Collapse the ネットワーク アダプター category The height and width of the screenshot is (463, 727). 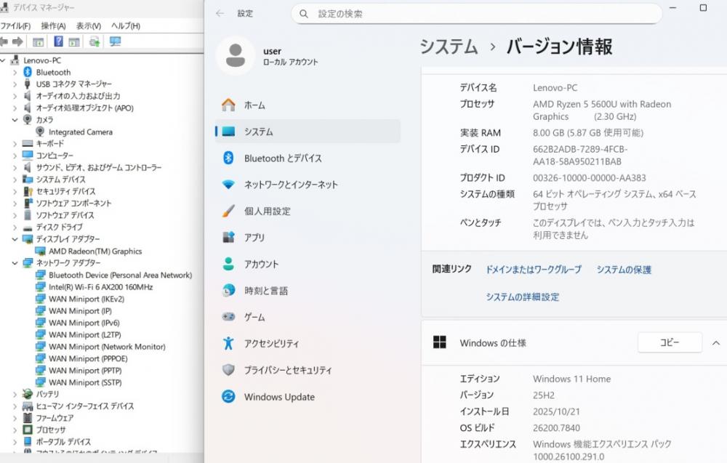pos(15,263)
